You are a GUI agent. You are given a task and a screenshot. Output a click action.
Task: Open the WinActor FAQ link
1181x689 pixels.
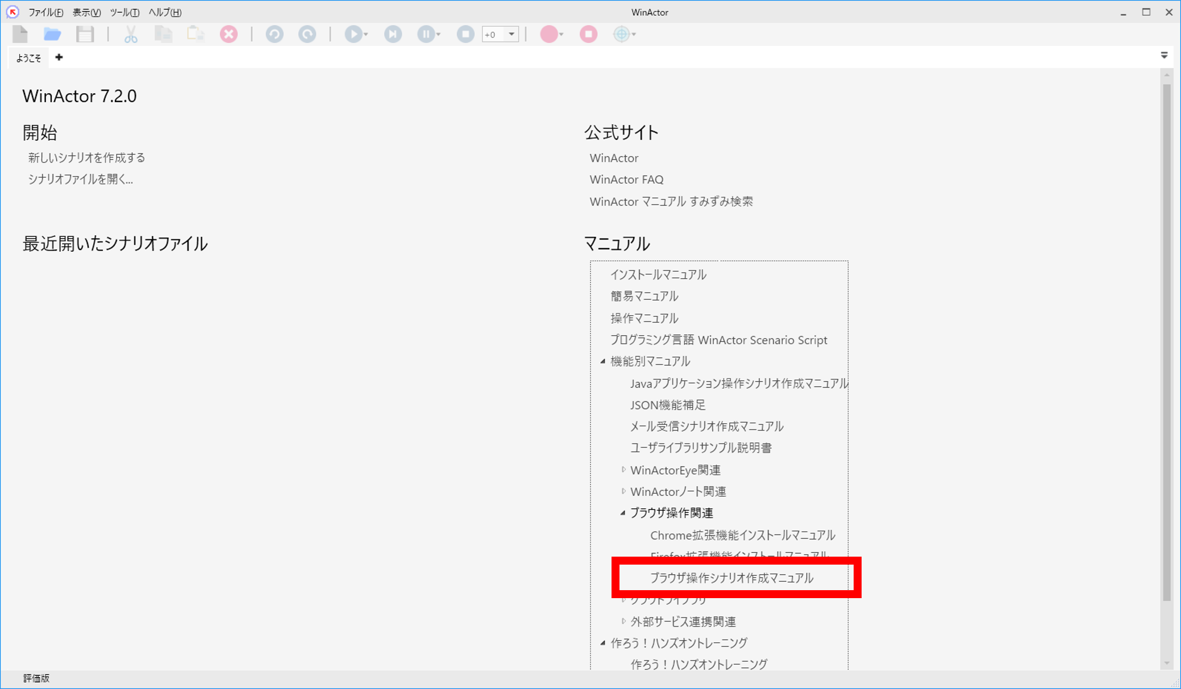pyautogui.click(x=626, y=179)
